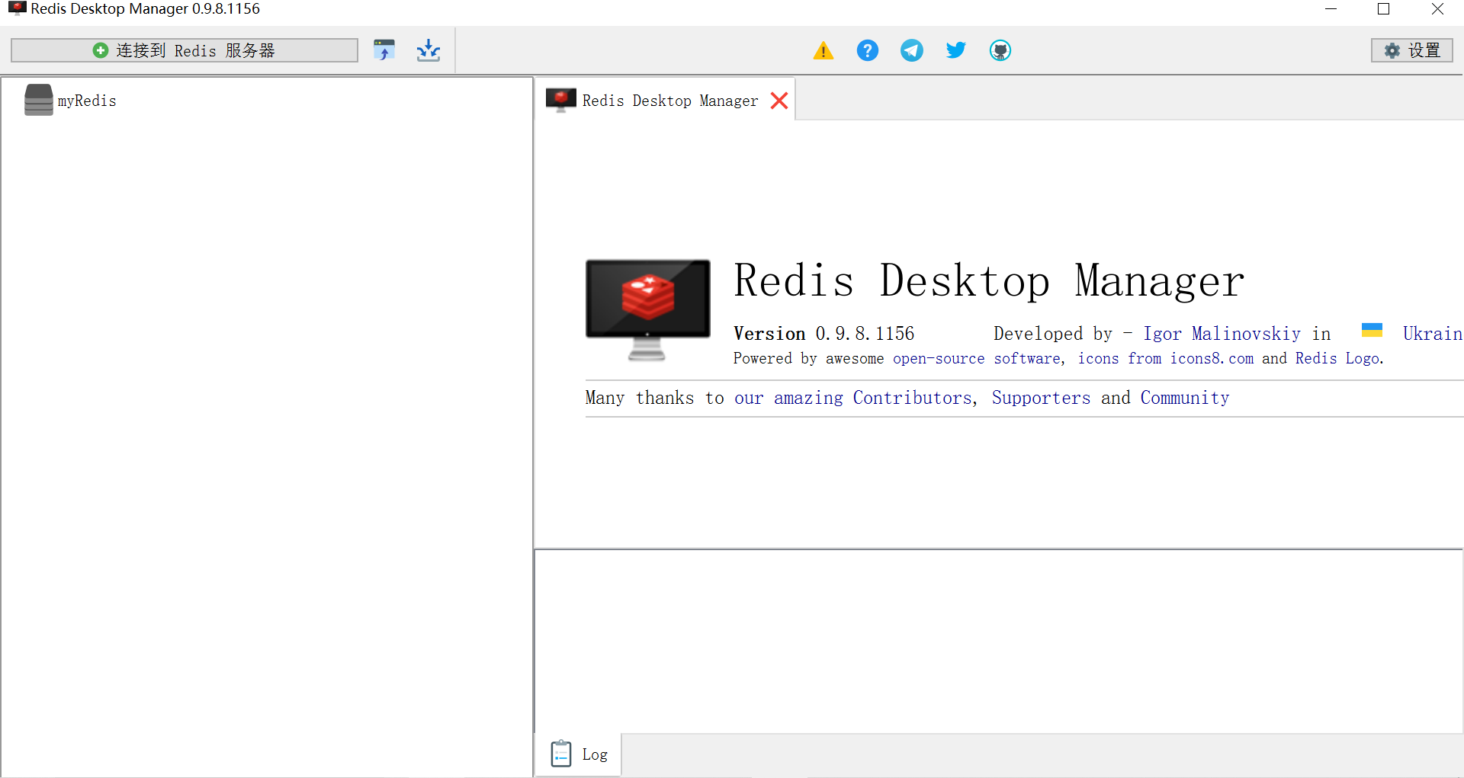Viewport: 1464px width, 778px height.
Task: Open the Telegram channel icon
Action: (912, 50)
